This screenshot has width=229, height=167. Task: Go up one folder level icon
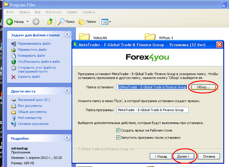point(50,22)
